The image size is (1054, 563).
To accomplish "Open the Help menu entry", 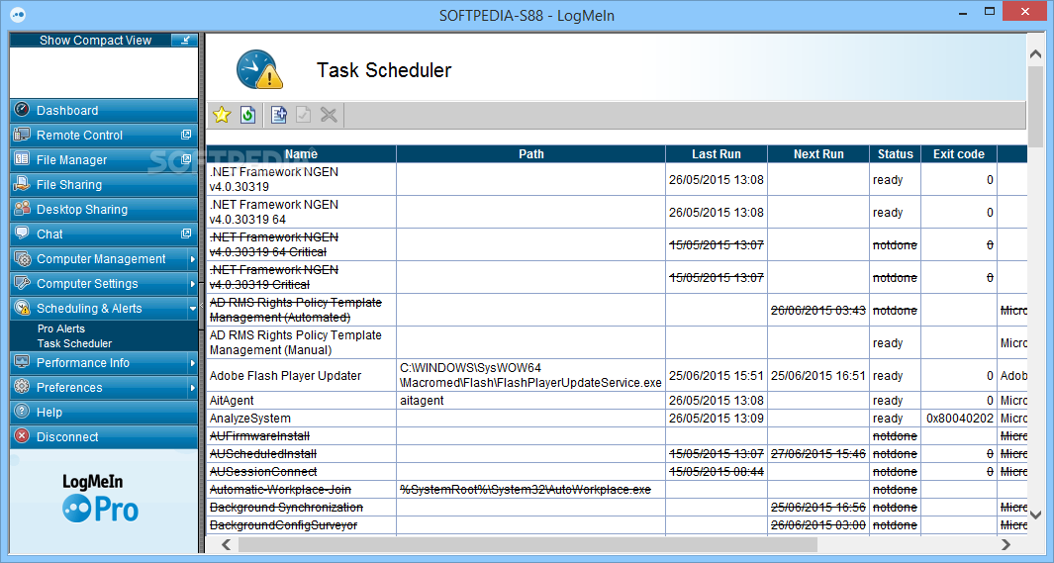I will tap(104, 412).
